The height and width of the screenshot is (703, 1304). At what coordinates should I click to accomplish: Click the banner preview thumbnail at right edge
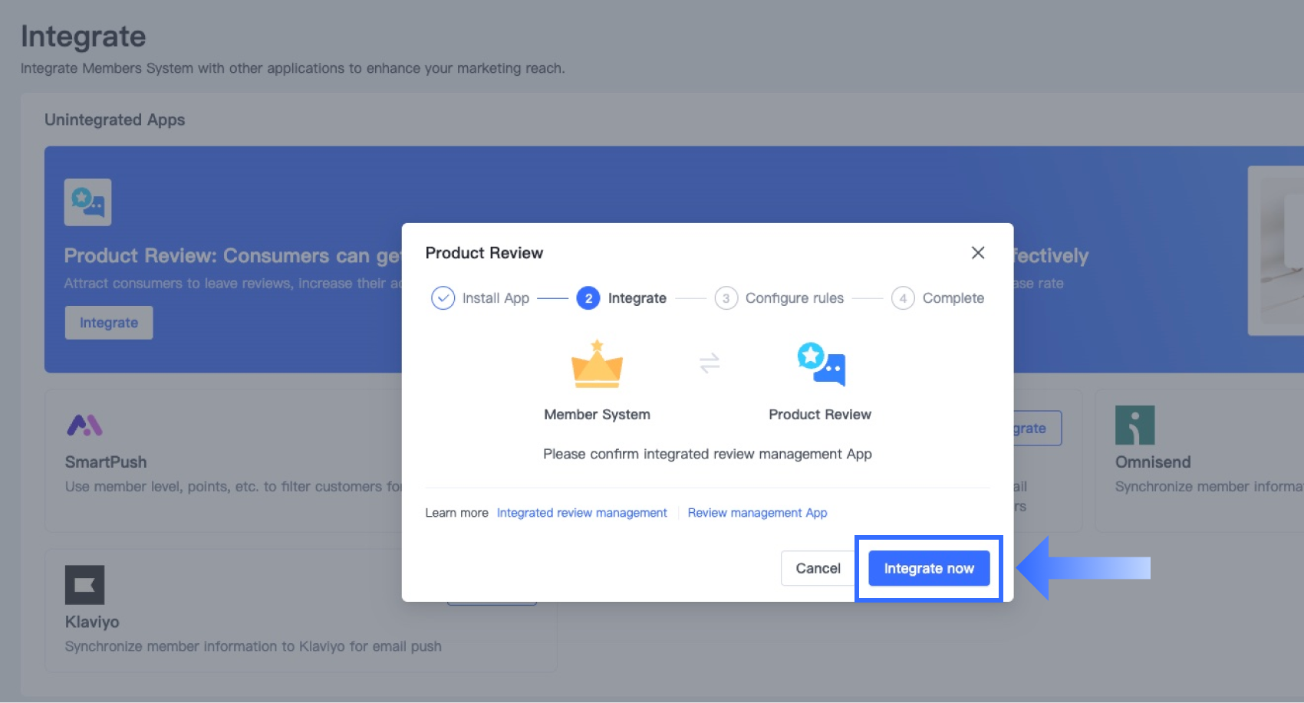click(1277, 251)
